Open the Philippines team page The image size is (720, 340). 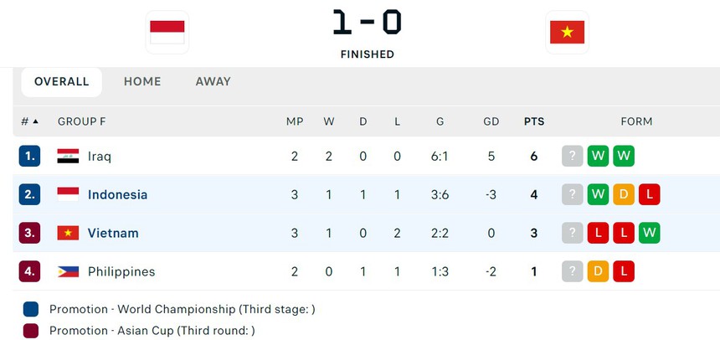coord(121,271)
